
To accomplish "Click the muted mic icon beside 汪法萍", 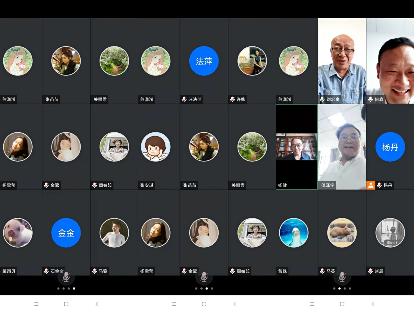I will click(x=184, y=99).
